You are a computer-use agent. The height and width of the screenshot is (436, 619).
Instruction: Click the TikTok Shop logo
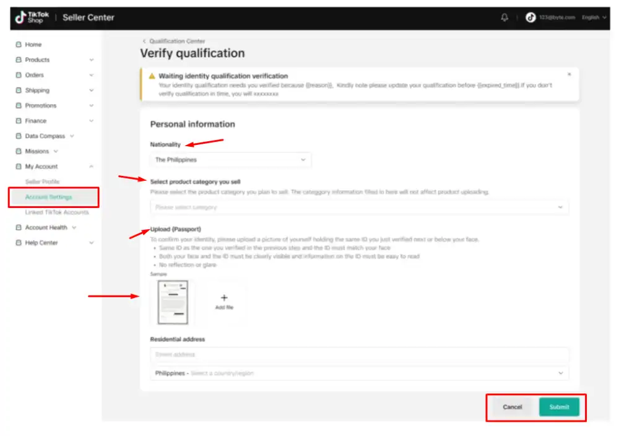click(x=32, y=17)
